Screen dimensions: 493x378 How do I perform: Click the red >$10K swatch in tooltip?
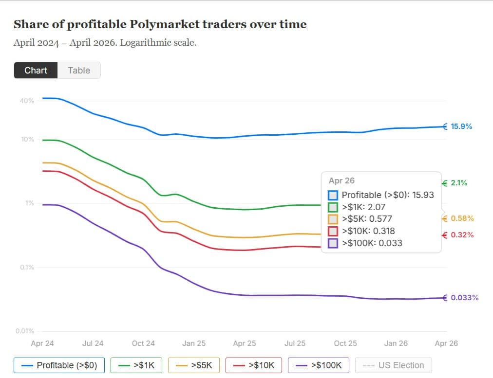coord(333,231)
